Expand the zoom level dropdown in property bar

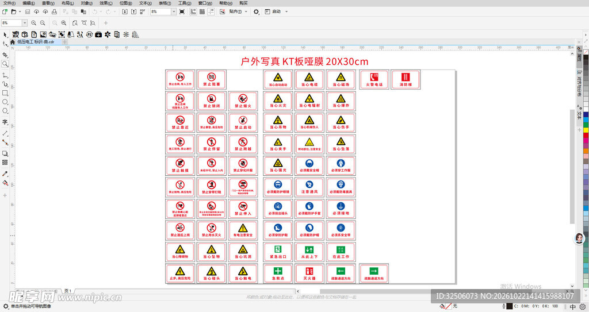coord(25,23)
